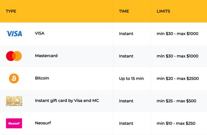Click Mastercard limits min $30 - max $1000
The height and width of the screenshot is (135, 207).
(x=178, y=56)
